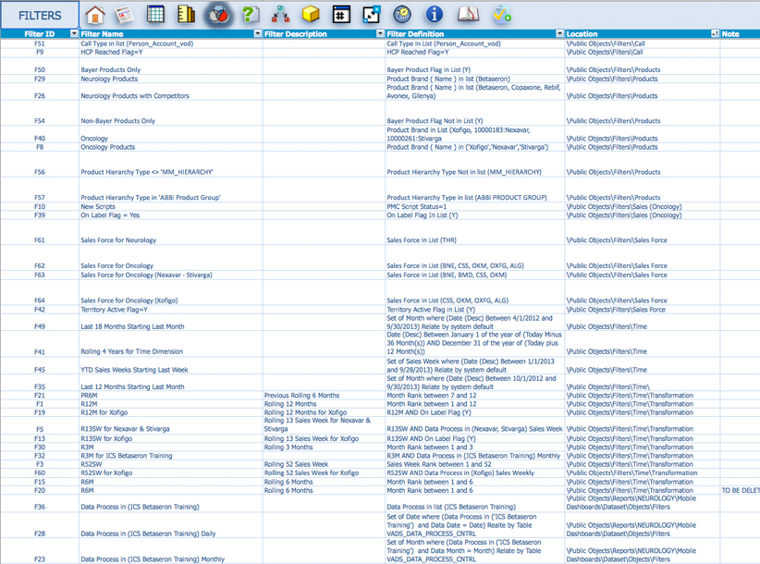The image size is (760, 564).
Task: Click 'Bayer Product Flag In List (Y)' definition
Action: [428, 69]
